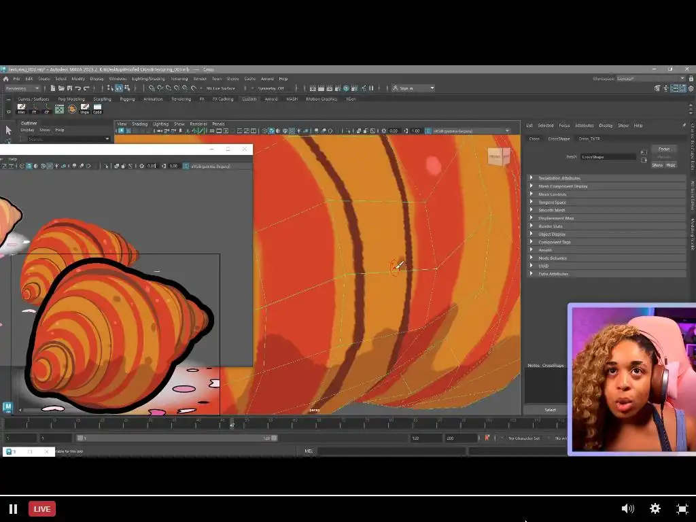The height and width of the screenshot is (522, 696).
Task: Open the Sign in dropdown
Action: [x=413, y=88]
